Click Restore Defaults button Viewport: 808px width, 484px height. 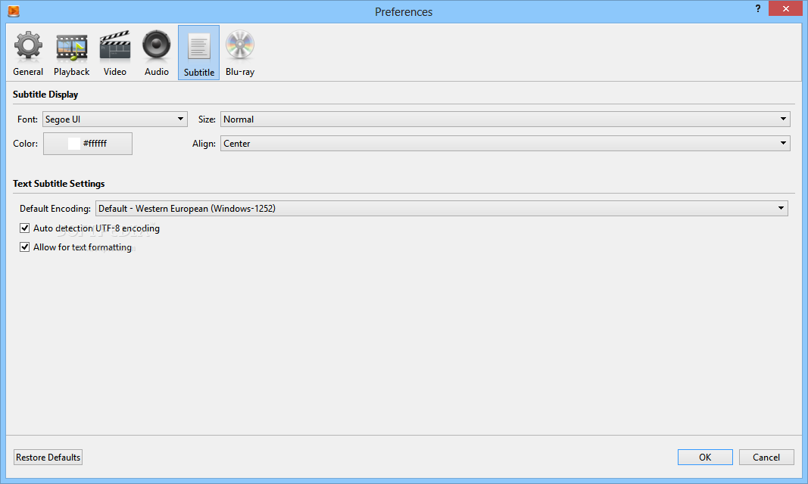(48, 458)
